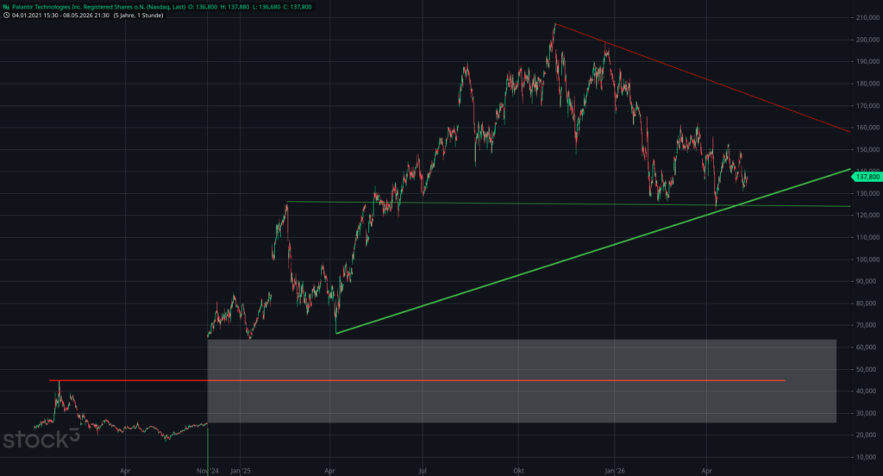Click the close value C: 137,800
This screenshot has height=476, width=883.
tap(297, 7)
